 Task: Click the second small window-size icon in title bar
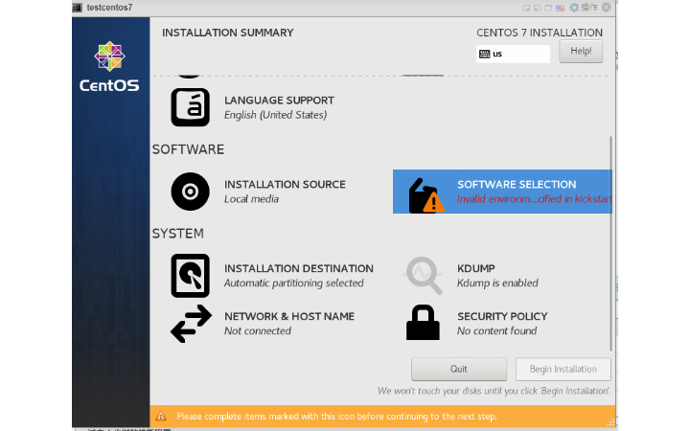tap(538, 8)
